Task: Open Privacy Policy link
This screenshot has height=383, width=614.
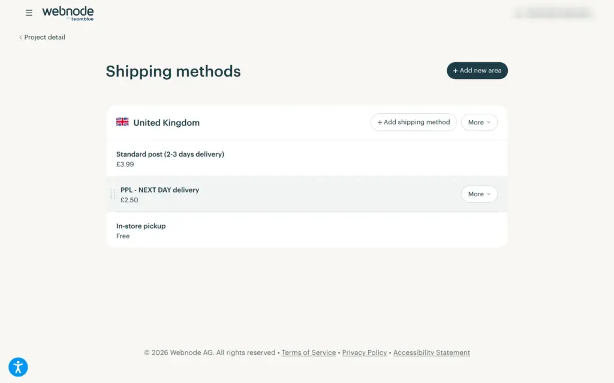Action: tap(365, 352)
